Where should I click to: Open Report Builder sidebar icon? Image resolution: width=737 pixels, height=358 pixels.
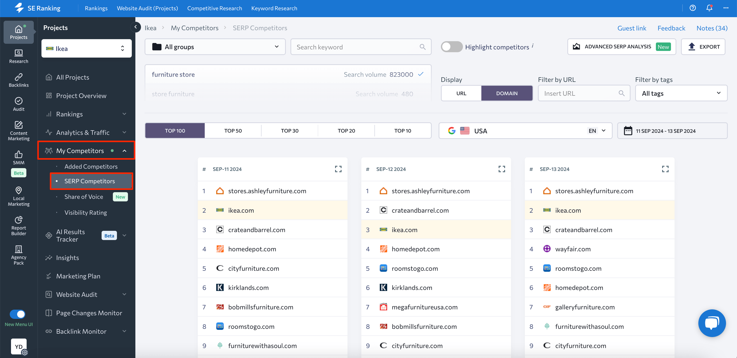[x=19, y=226]
